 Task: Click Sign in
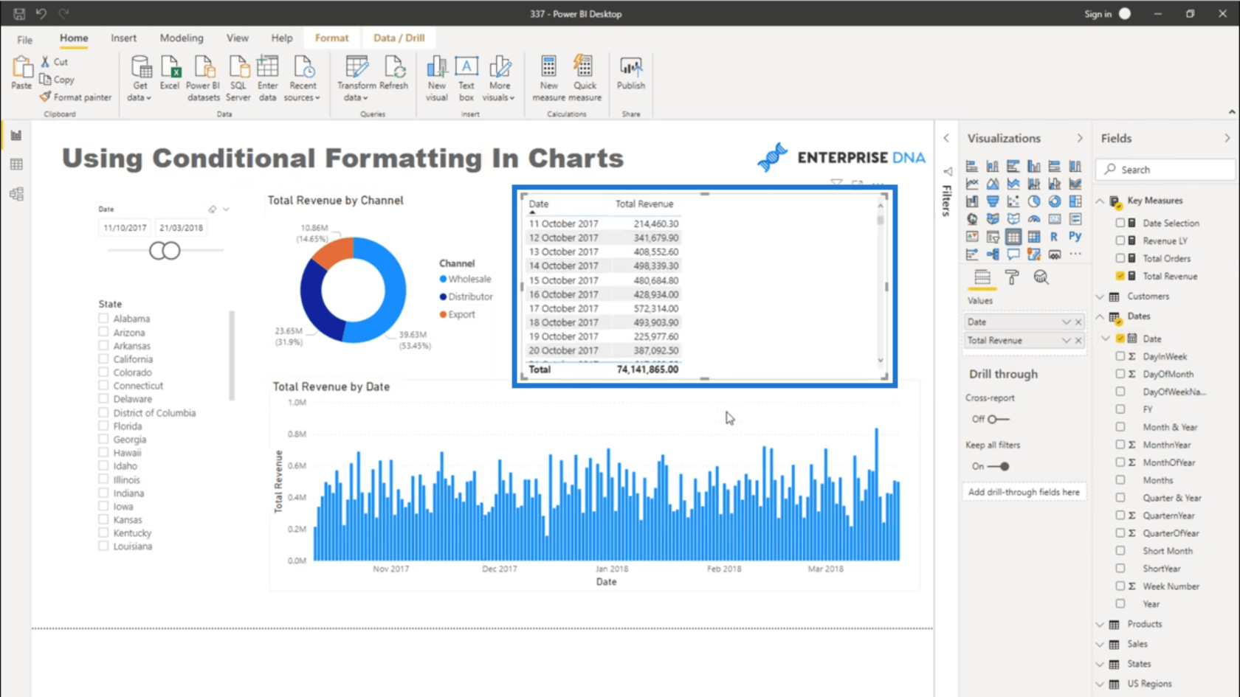point(1098,14)
